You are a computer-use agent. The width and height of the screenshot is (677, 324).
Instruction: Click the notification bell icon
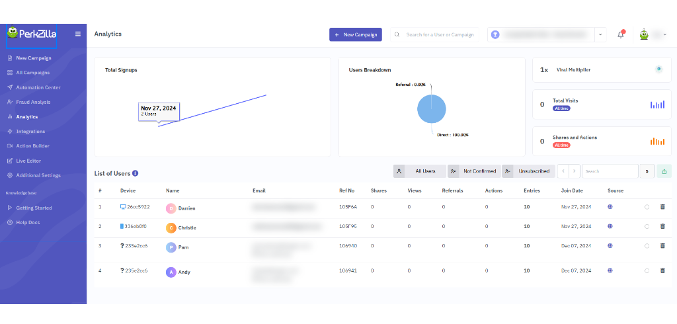[x=620, y=34]
